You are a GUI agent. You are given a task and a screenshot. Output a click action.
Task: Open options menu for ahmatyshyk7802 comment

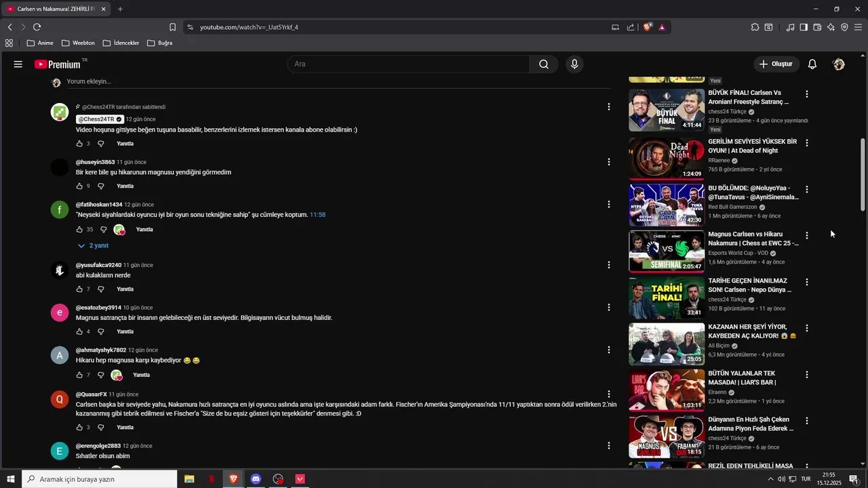coord(609,350)
